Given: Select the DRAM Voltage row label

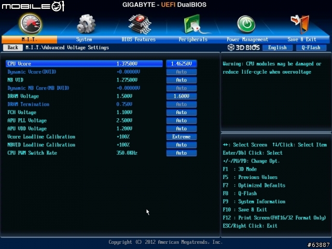Looking at the screenshot, I should click(23, 96).
